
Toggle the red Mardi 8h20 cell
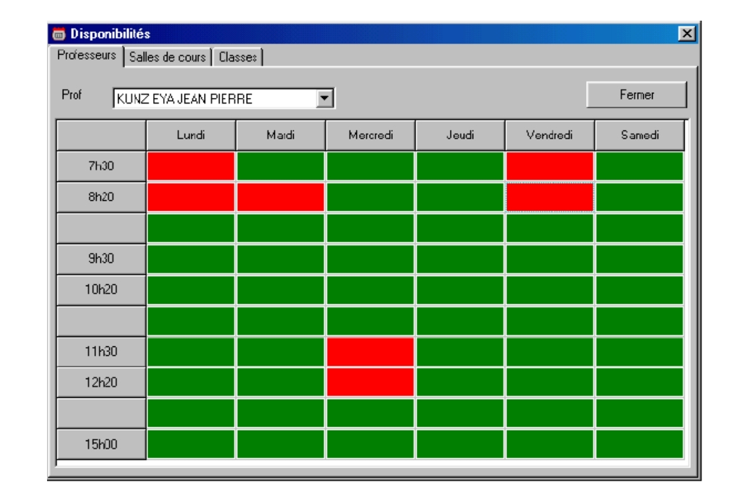pos(280,197)
